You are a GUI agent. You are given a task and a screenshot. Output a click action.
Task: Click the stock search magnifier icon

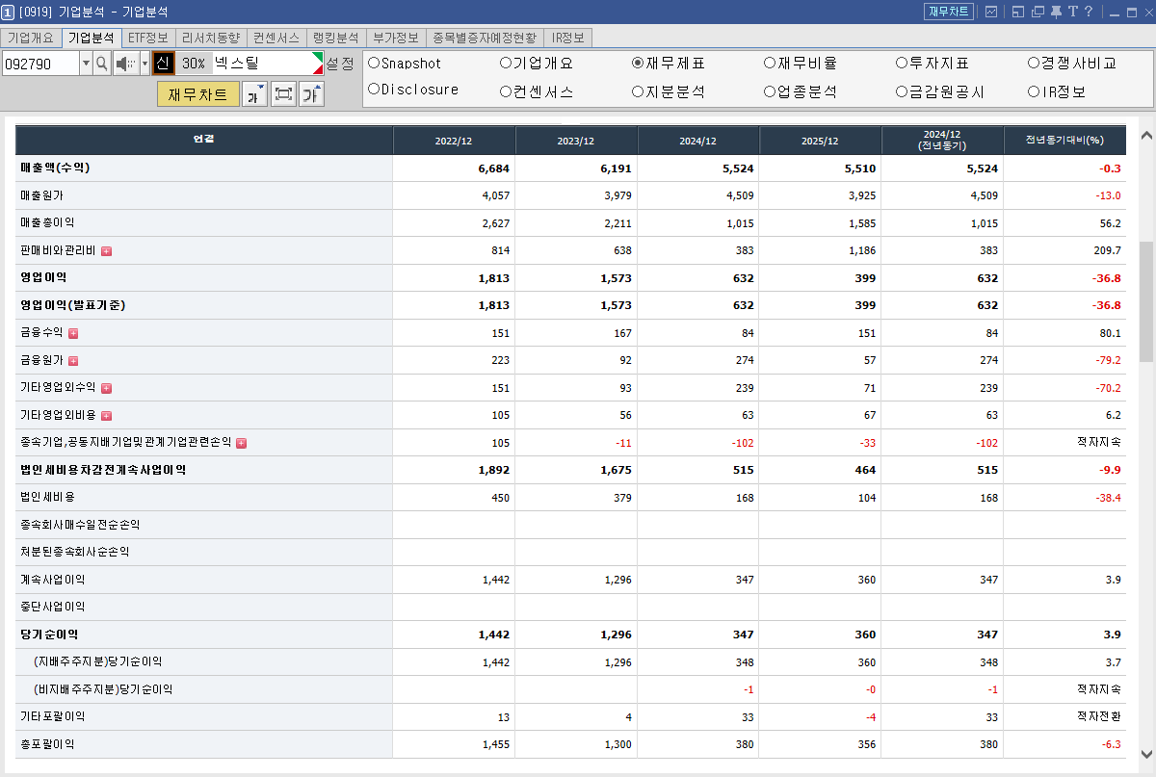tap(102, 64)
